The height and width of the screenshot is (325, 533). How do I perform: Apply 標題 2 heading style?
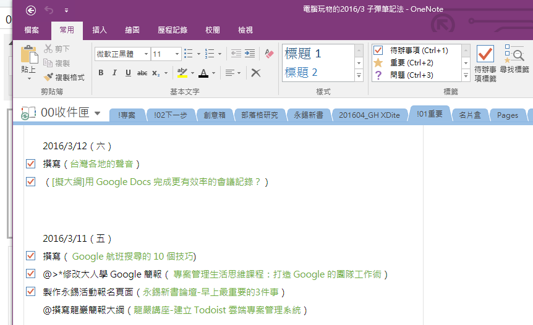[x=318, y=72]
